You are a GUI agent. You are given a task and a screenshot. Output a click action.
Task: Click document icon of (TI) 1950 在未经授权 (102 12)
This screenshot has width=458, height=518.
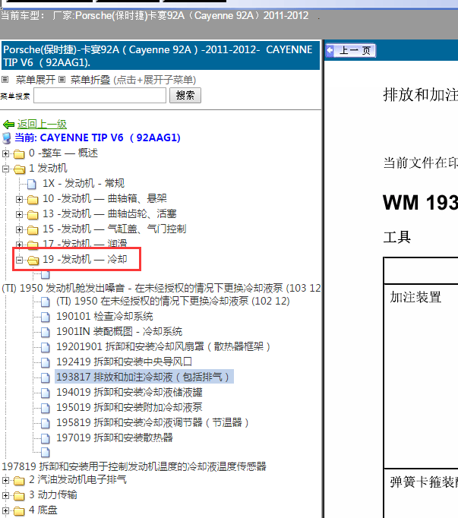click(46, 302)
